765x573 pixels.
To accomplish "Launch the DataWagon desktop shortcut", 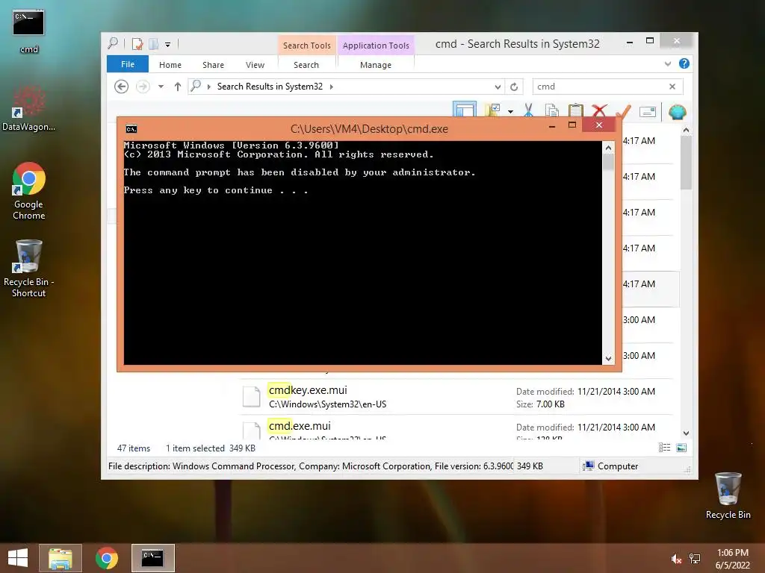I will pos(28,108).
